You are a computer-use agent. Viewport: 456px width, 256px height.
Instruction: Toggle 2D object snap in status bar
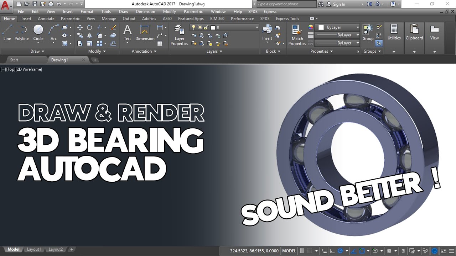362,251
